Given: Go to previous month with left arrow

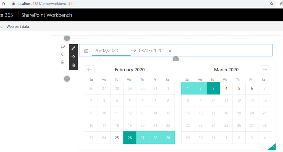Looking at the screenshot, I should coord(90,70).
